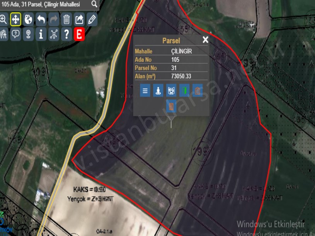Click the search magnifier in the address bar
Screen dimensions: 315x236
tap(94, 4)
